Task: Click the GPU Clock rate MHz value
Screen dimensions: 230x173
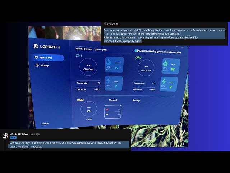Action: pos(152,89)
